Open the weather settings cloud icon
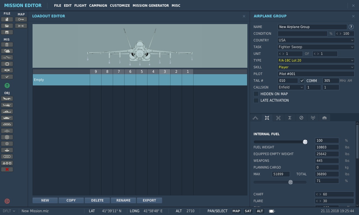Image resolution: width=359 pixels, height=215 pixels. point(7,51)
